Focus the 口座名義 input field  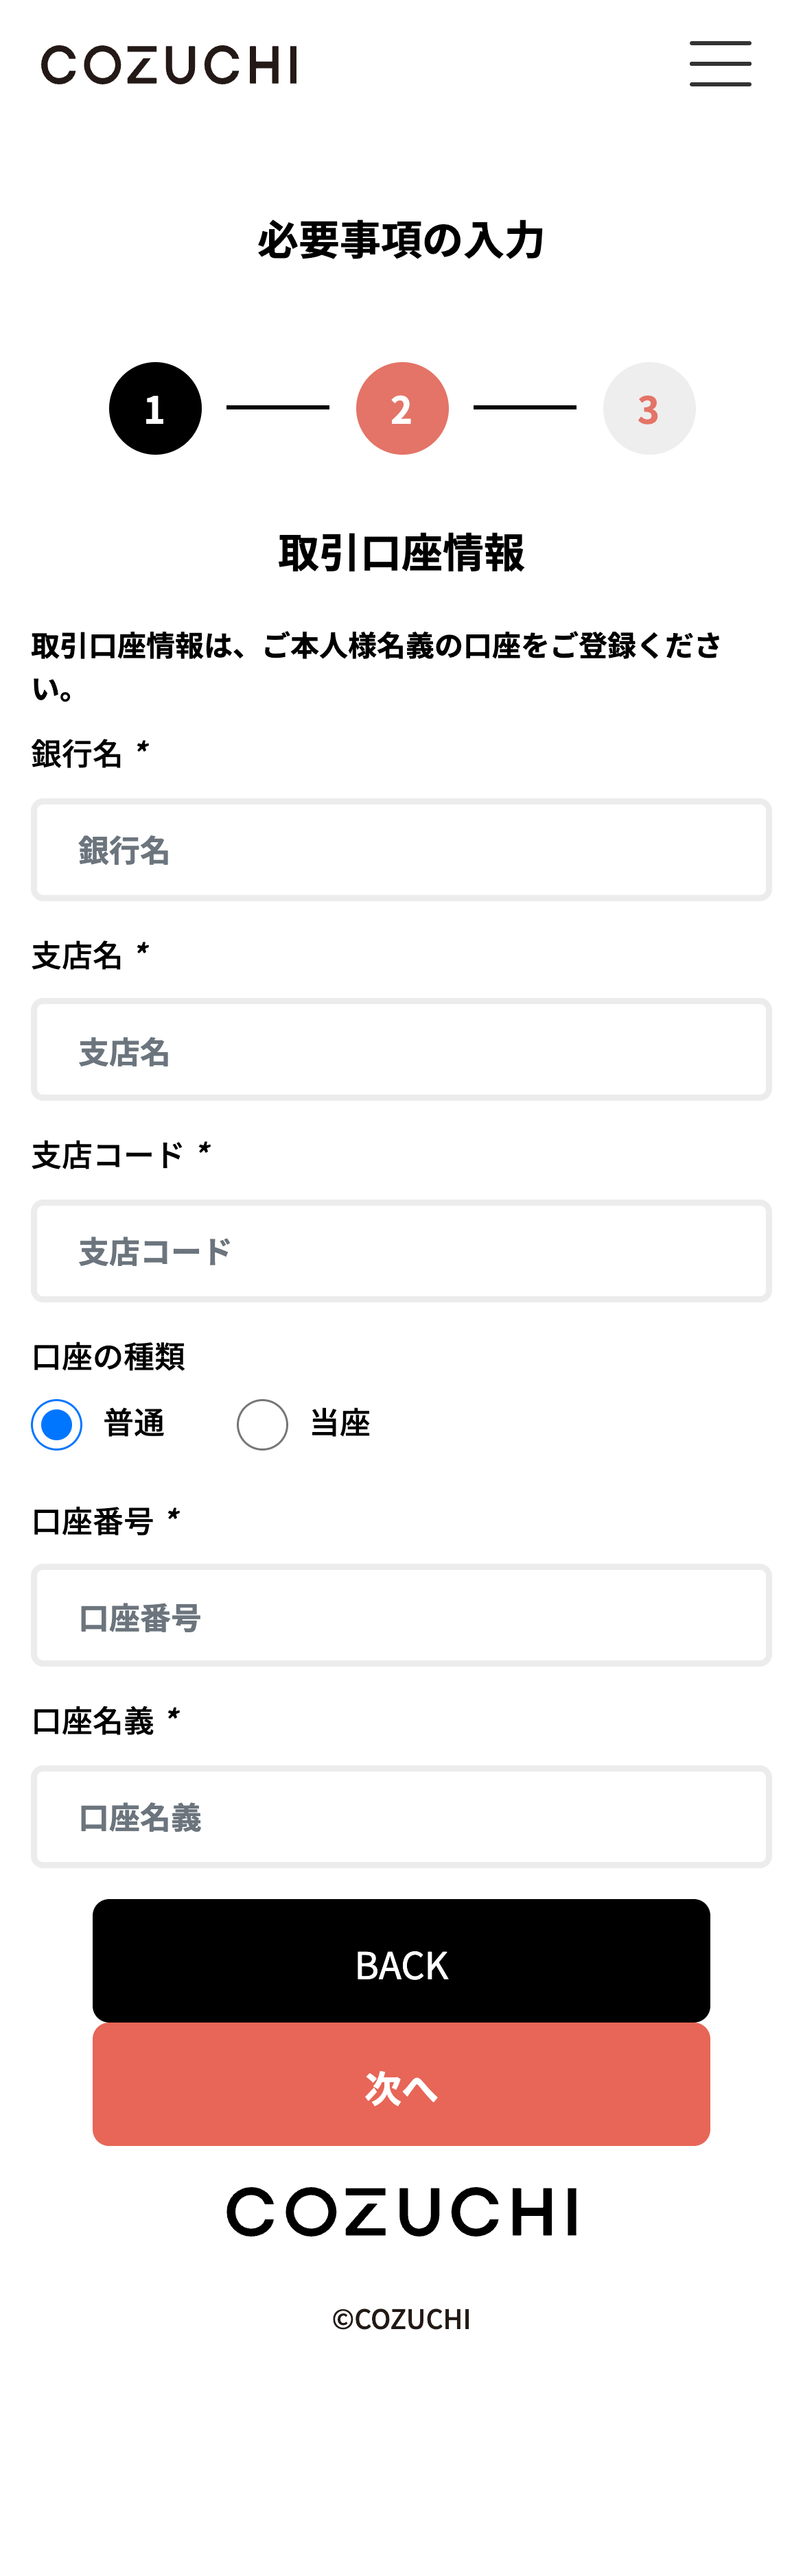tap(401, 1816)
